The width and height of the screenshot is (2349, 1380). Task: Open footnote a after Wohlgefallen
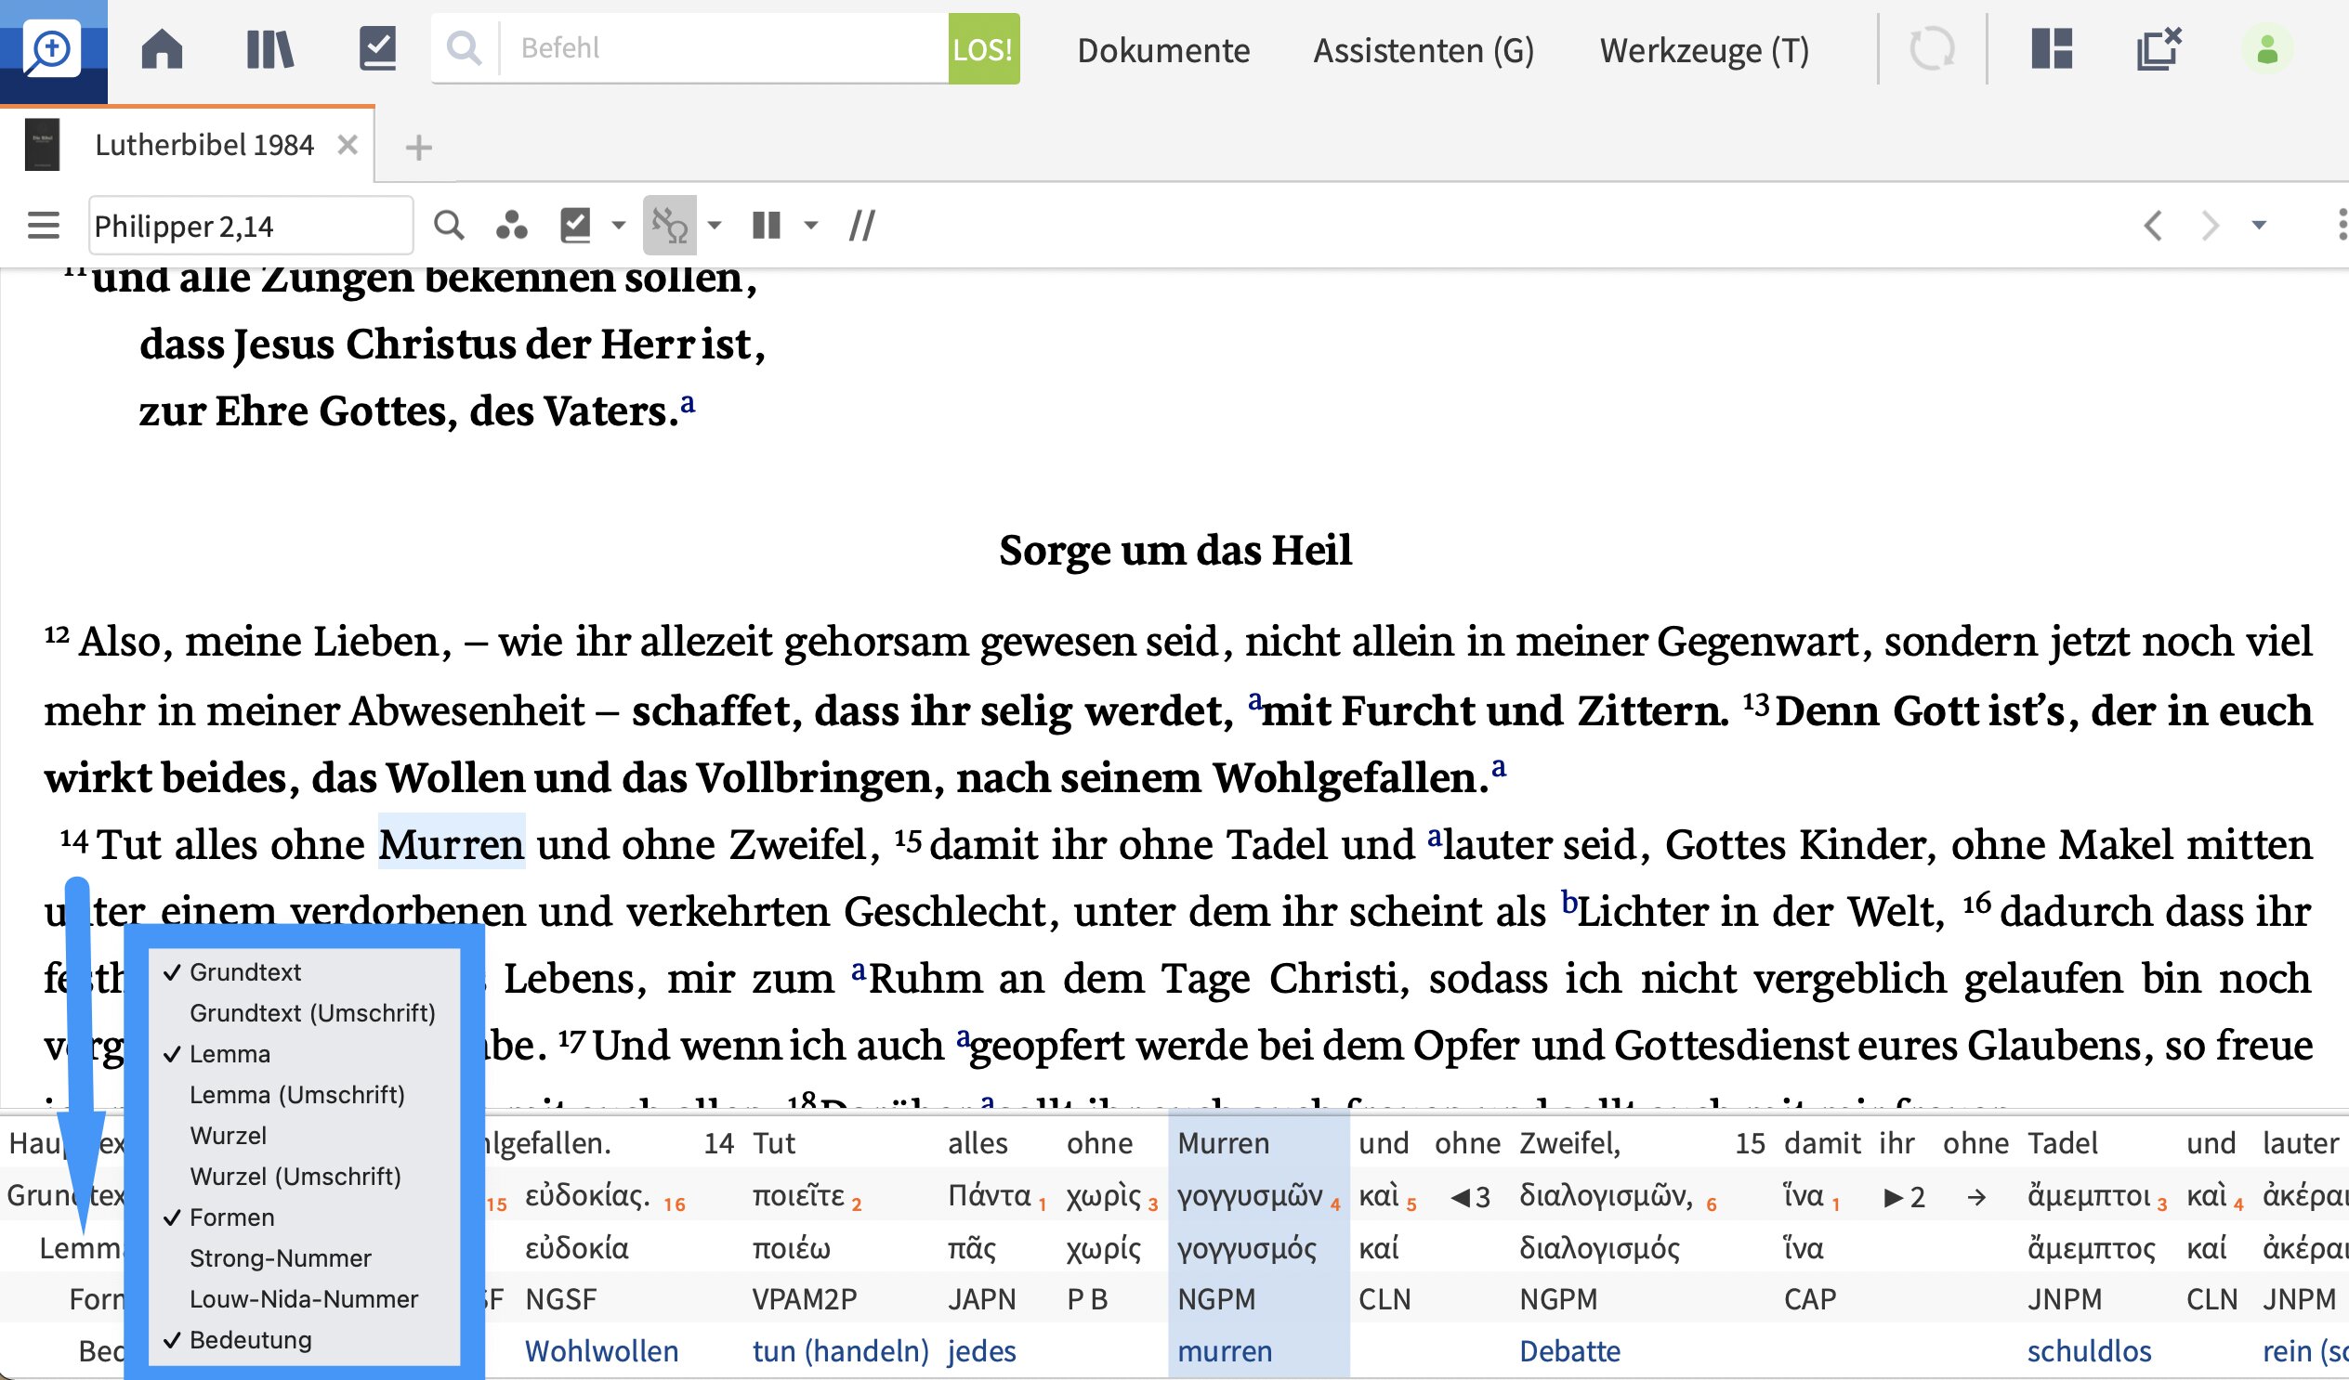click(x=1499, y=768)
